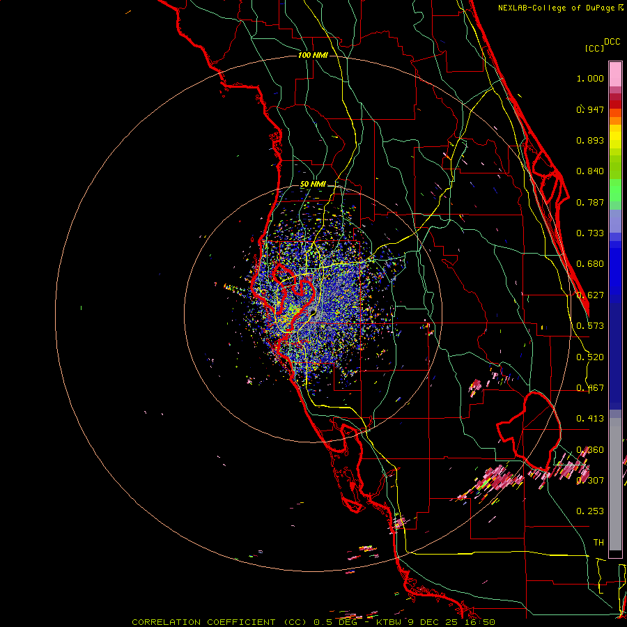Screen dimensions: 627x627
Task: Click the 0.307 legend value
Action: pyautogui.click(x=590, y=480)
